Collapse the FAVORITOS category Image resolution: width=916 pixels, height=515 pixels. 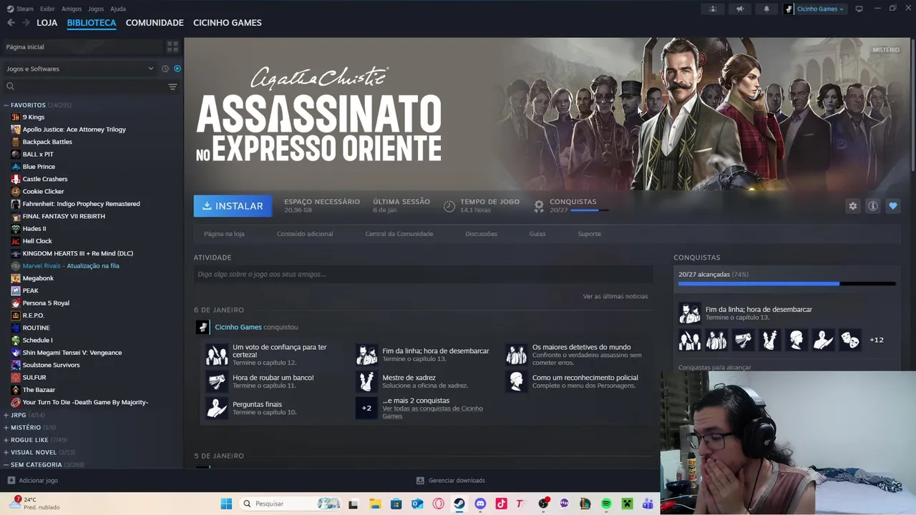tap(6, 105)
